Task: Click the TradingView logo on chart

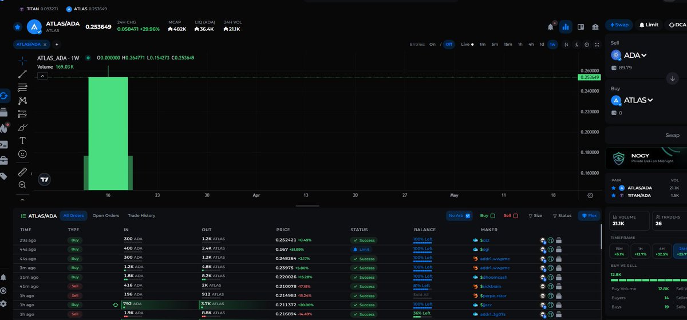Action: (45, 180)
